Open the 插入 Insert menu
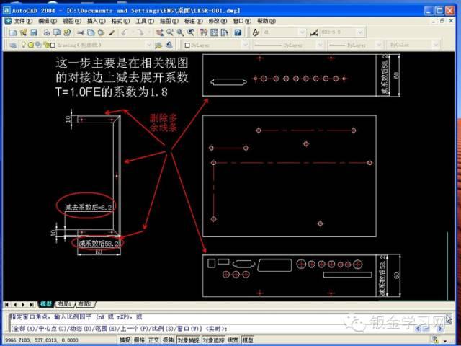Viewport: 461px width, 346px height. point(96,21)
